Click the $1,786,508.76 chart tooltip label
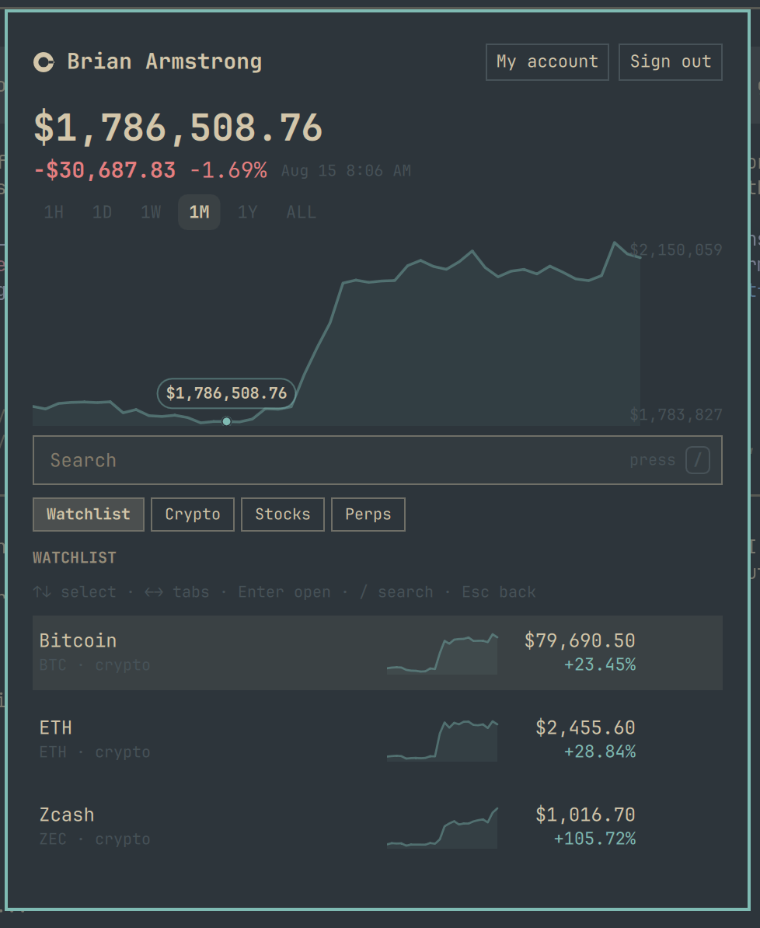 [x=226, y=393]
